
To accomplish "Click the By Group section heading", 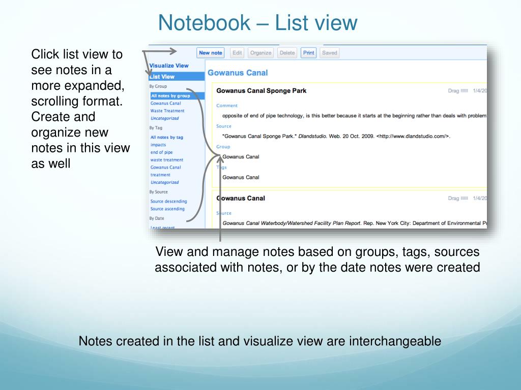I will 158,86.
